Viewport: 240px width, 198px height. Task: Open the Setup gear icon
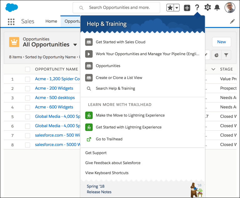(x=207, y=7)
